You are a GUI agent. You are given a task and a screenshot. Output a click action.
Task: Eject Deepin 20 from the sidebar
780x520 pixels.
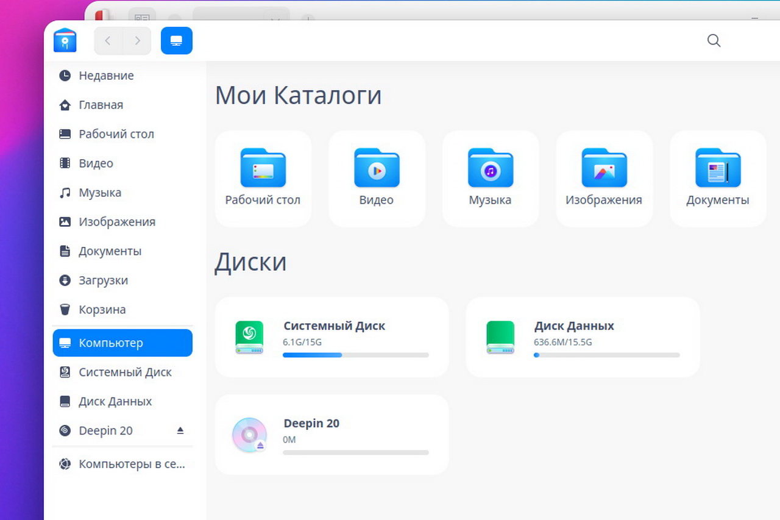point(180,430)
